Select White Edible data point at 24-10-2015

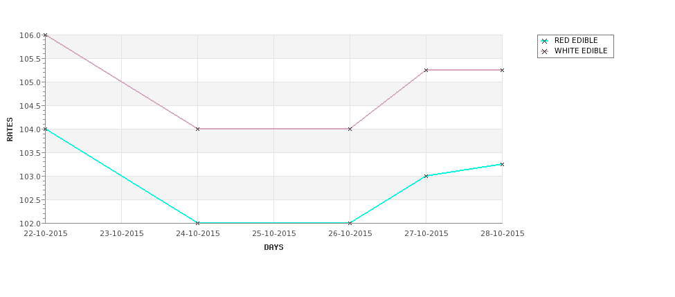click(197, 129)
